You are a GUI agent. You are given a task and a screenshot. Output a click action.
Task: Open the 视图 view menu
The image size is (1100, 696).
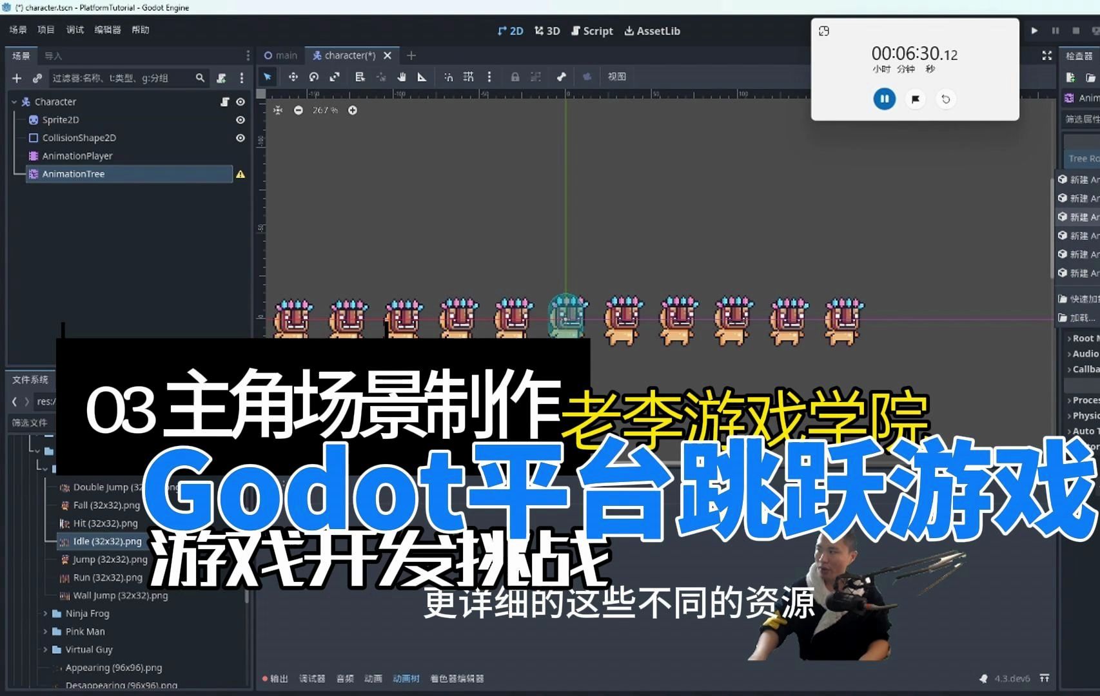pos(616,76)
